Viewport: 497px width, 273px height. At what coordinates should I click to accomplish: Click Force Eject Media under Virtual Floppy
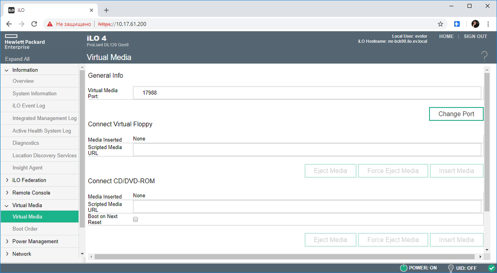pyautogui.click(x=393, y=171)
